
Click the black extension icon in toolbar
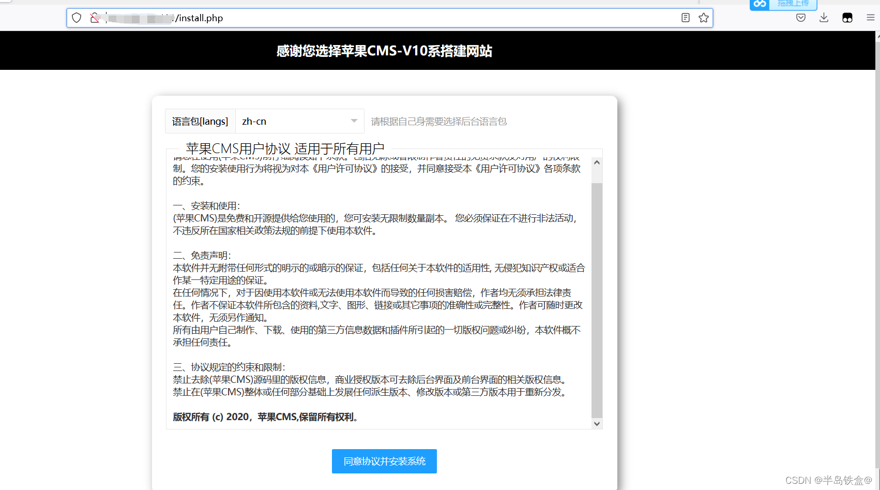tap(847, 18)
